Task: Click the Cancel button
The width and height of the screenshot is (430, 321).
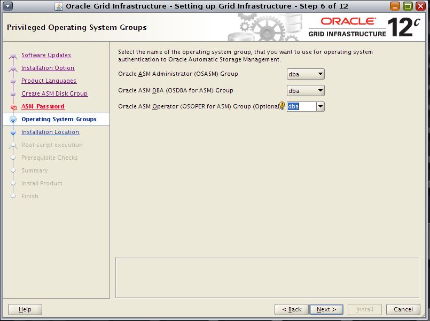Action: pos(403,309)
